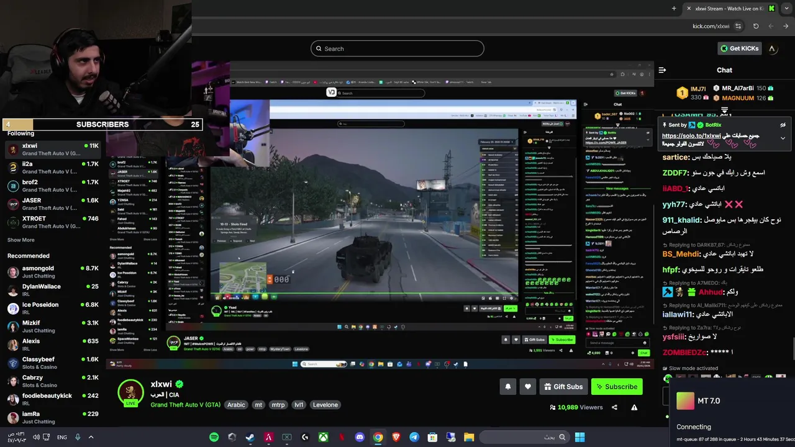Click the reload page icon in browser
The image size is (795, 447).
(x=756, y=26)
